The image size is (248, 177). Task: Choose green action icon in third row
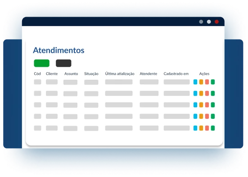[213, 104]
